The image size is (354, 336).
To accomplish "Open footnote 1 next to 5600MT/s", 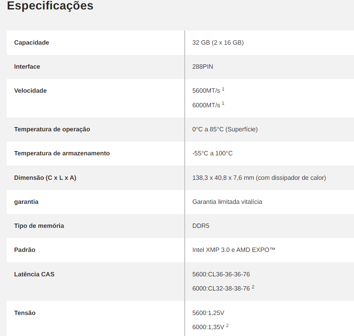I will 223,89.
